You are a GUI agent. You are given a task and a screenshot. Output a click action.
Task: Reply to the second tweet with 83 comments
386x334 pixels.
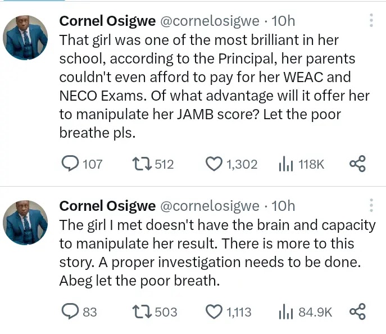(x=70, y=311)
